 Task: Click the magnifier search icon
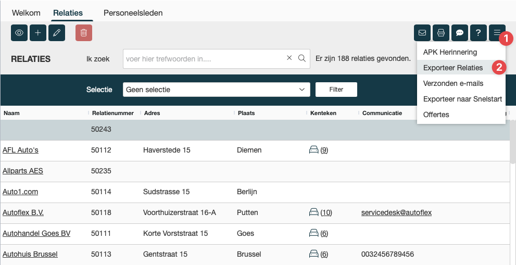(301, 58)
